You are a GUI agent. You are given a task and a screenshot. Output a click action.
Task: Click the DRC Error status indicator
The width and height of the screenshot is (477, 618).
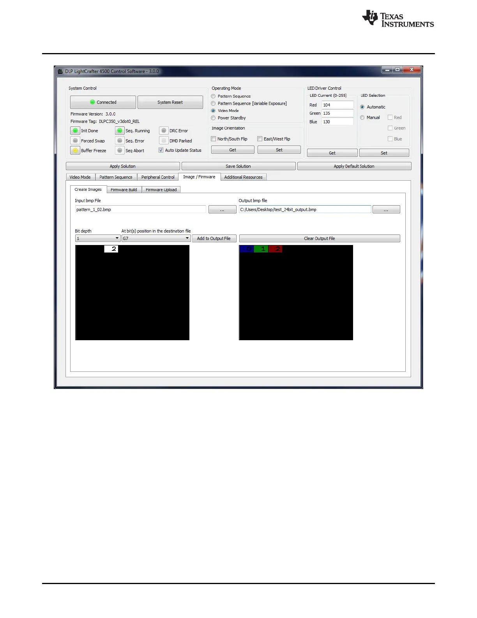(164, 131)
